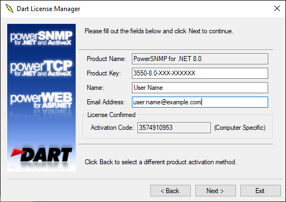Viewport: 286px width, 202px height.
Task: Close the Dart License Manager window
Action: (277, 8)
